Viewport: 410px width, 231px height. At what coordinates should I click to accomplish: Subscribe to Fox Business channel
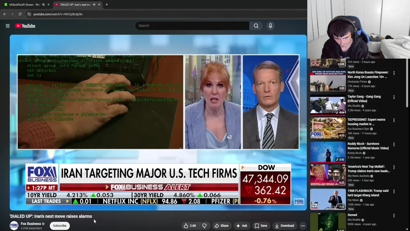pos(60,226)
